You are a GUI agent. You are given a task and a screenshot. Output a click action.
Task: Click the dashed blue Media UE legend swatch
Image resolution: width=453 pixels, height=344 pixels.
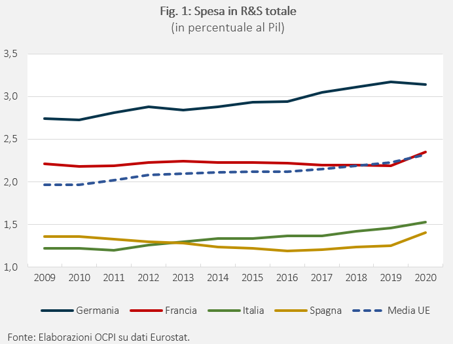coord(369,311)
